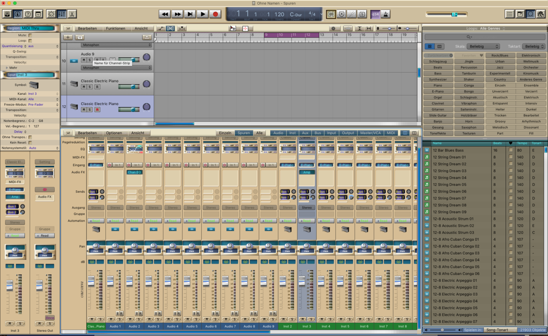Click the loop browser search field
Image resolution: width=548 pixels, height=336 pixels.
pyautogui.click(x=485, y=37)
